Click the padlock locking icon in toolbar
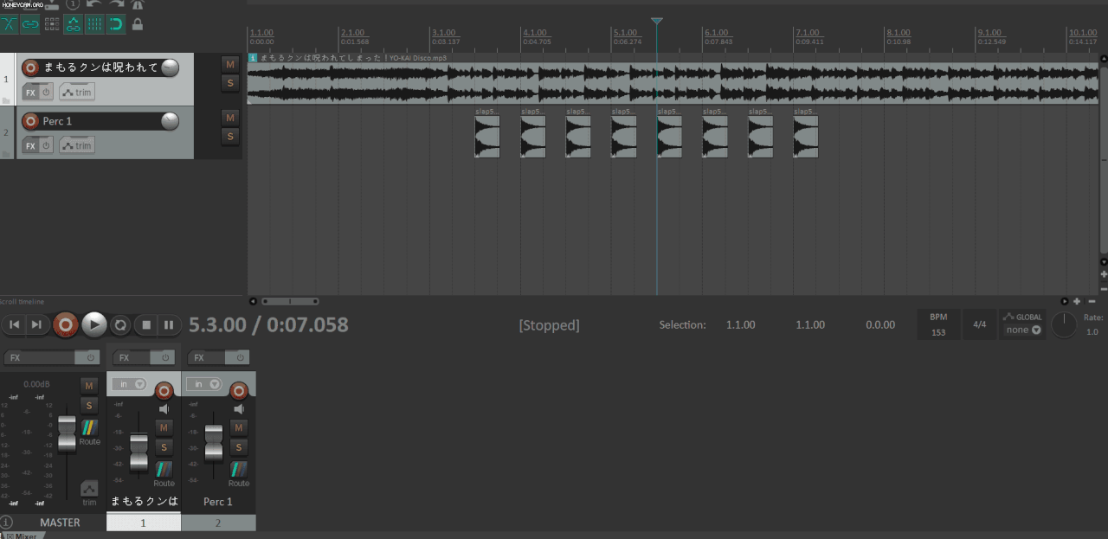This screenshot has width=1108, height=539. click(137, 24)
